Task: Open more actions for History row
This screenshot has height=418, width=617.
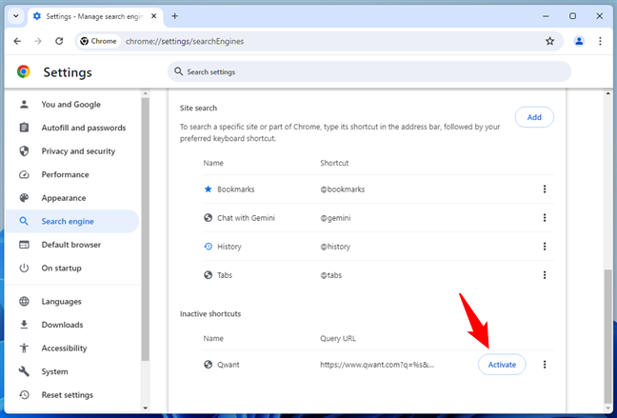Action: pos(545,247)
